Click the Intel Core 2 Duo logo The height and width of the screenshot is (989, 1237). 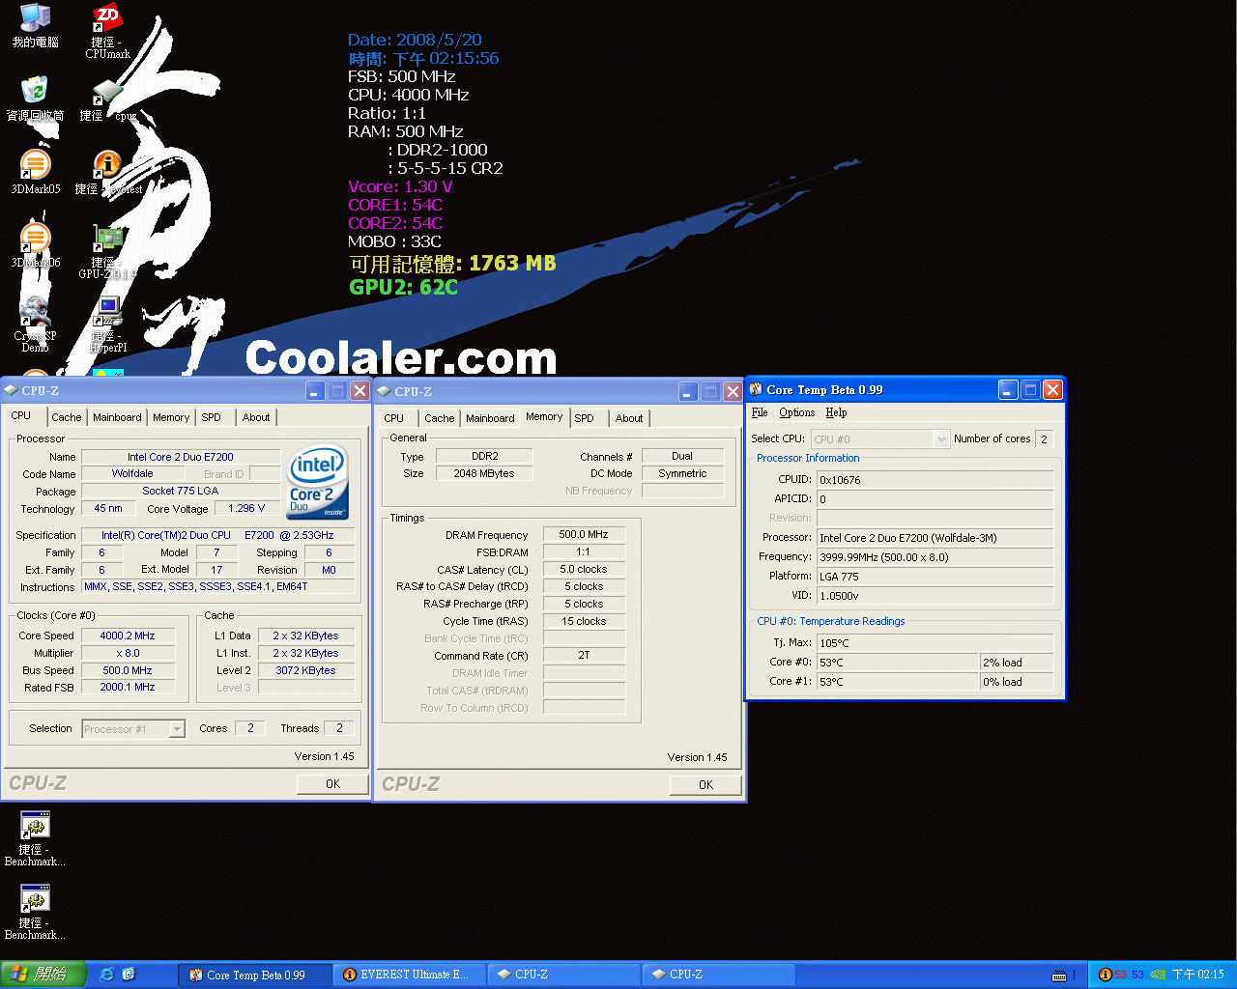317,482
